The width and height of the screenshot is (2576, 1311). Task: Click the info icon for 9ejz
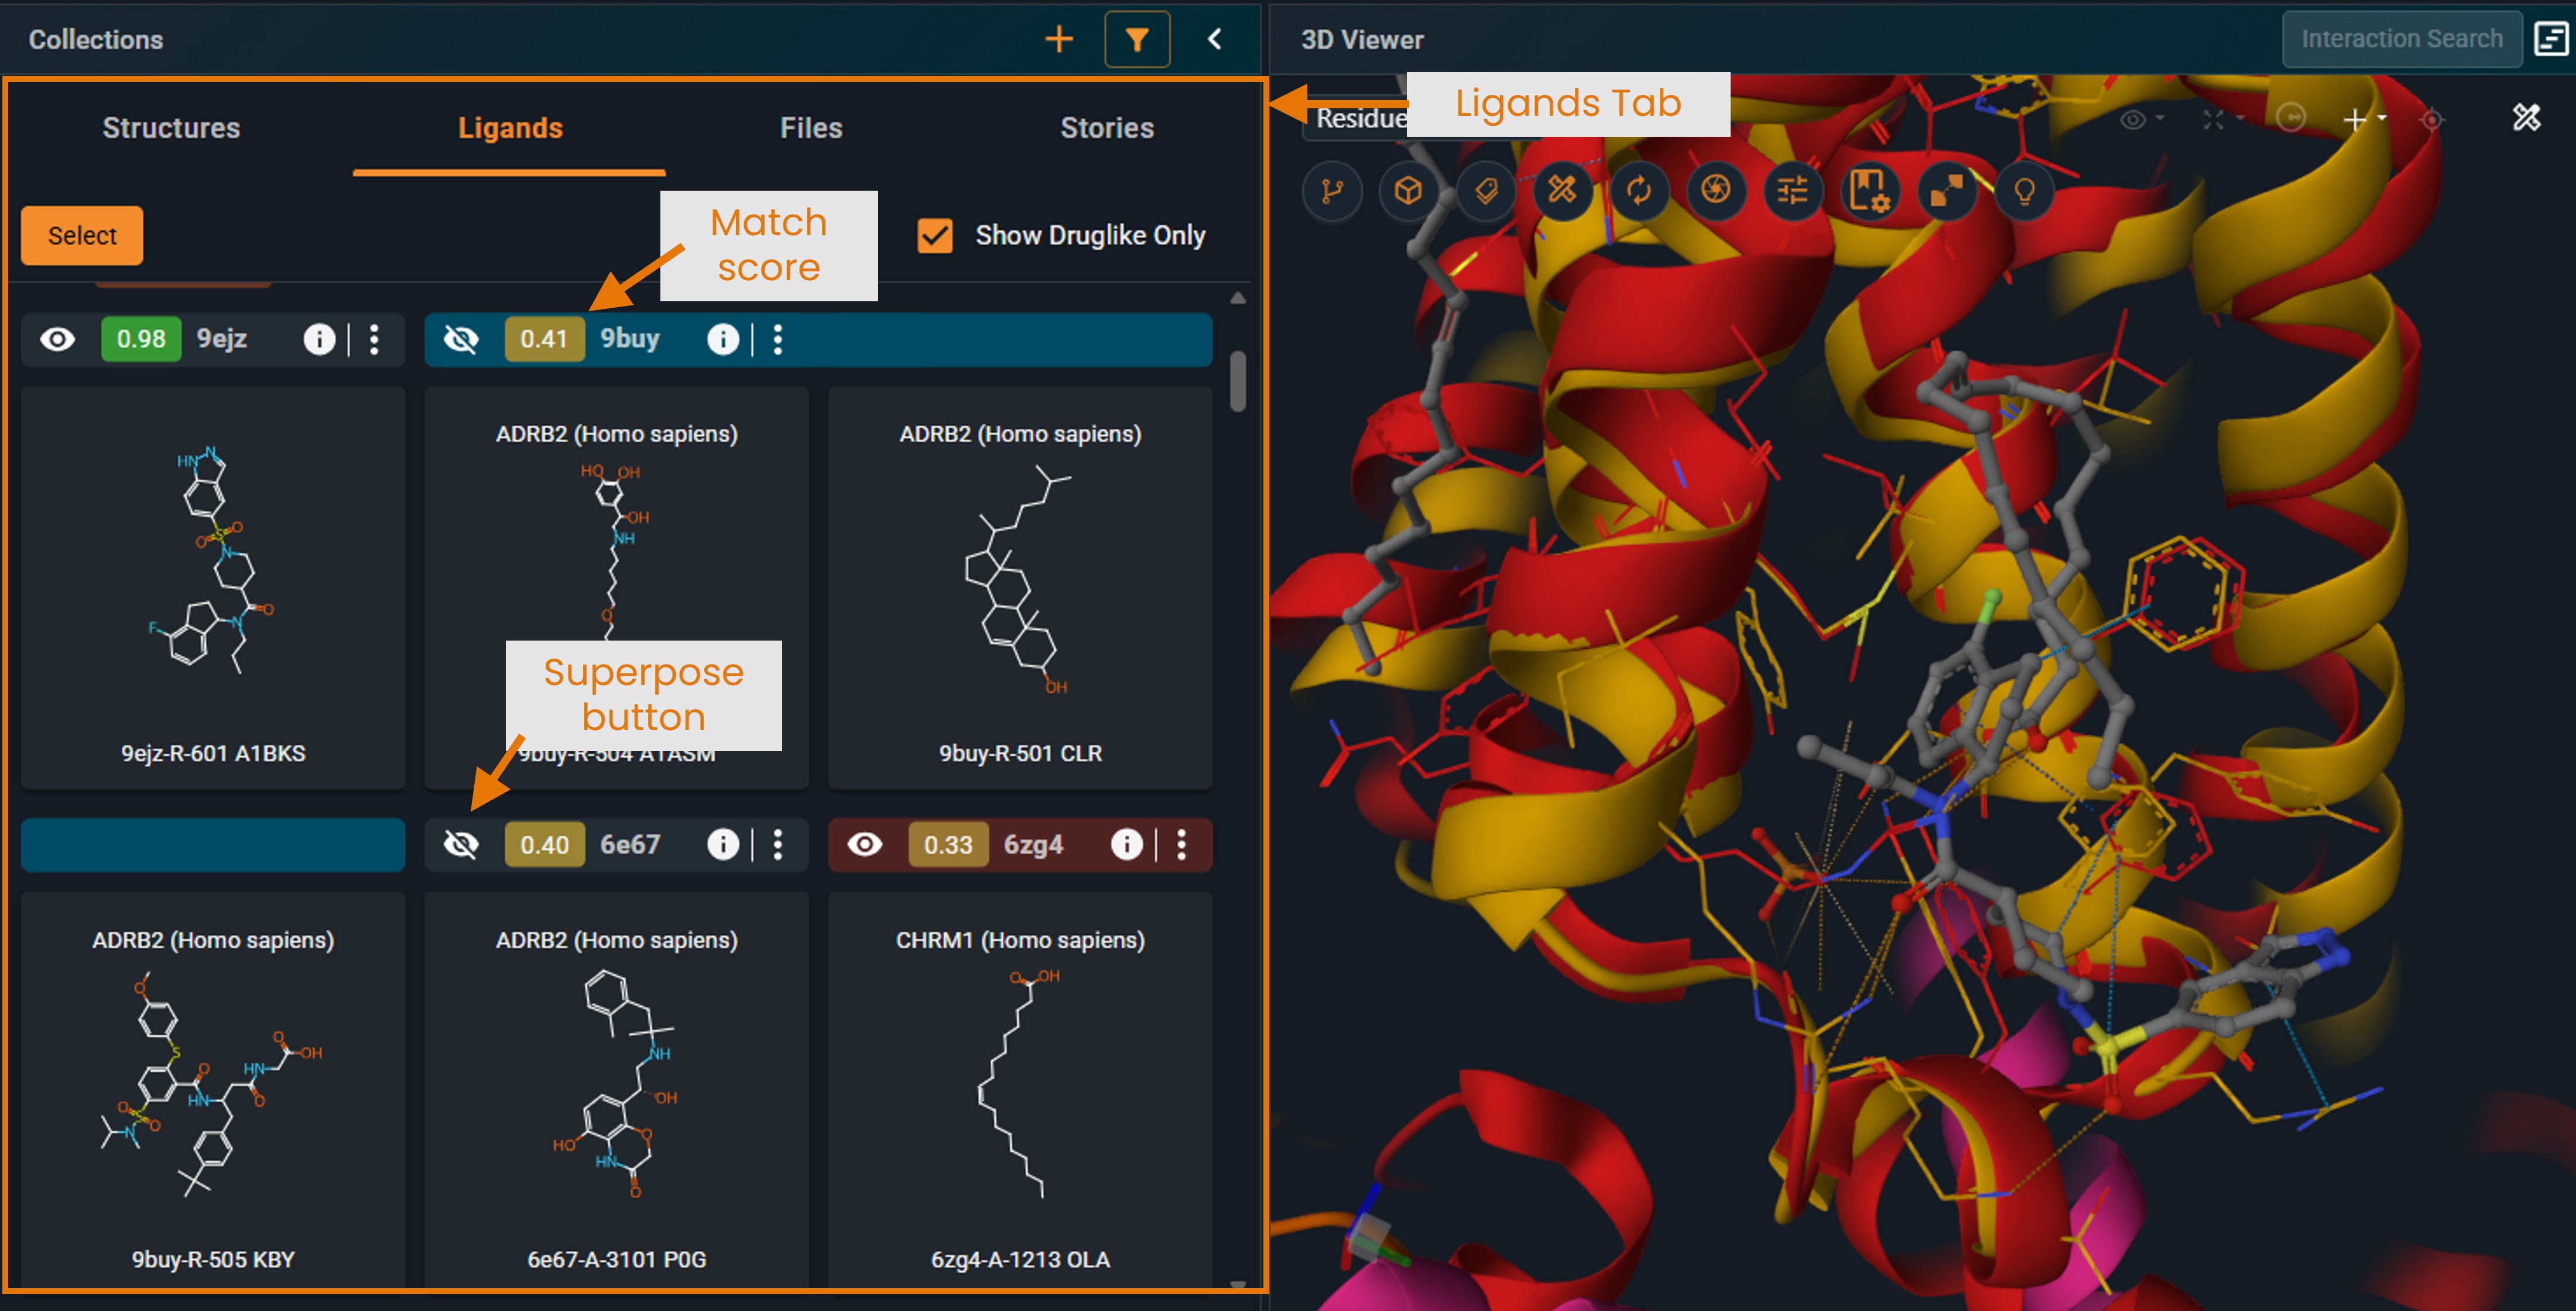319,340
